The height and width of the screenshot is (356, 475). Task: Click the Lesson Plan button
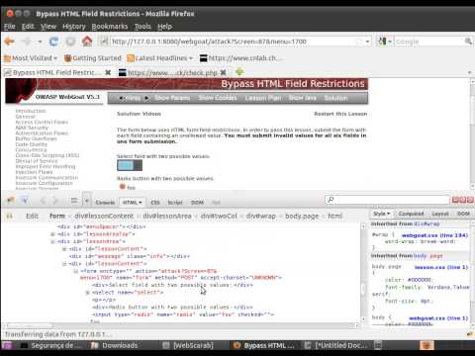(x=263, y=98)
